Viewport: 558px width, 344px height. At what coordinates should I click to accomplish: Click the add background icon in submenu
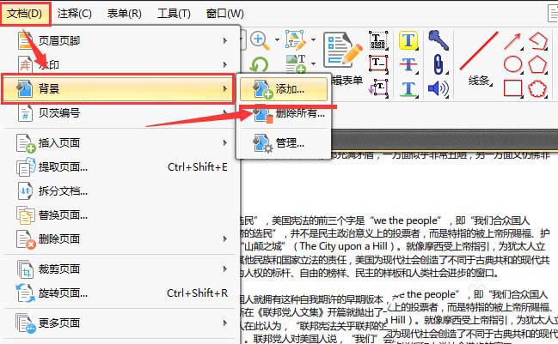coord(262,89)
